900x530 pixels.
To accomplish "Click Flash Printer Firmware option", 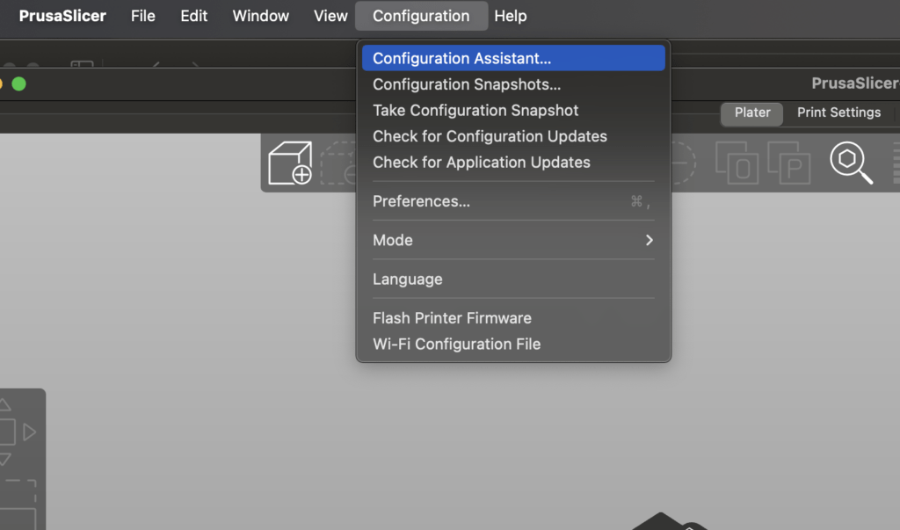I will [x=452, y=318].
